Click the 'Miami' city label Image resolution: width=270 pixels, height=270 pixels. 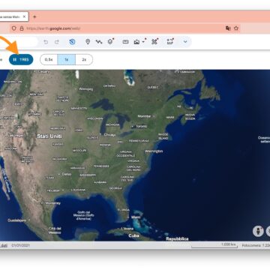coord(136,217)
